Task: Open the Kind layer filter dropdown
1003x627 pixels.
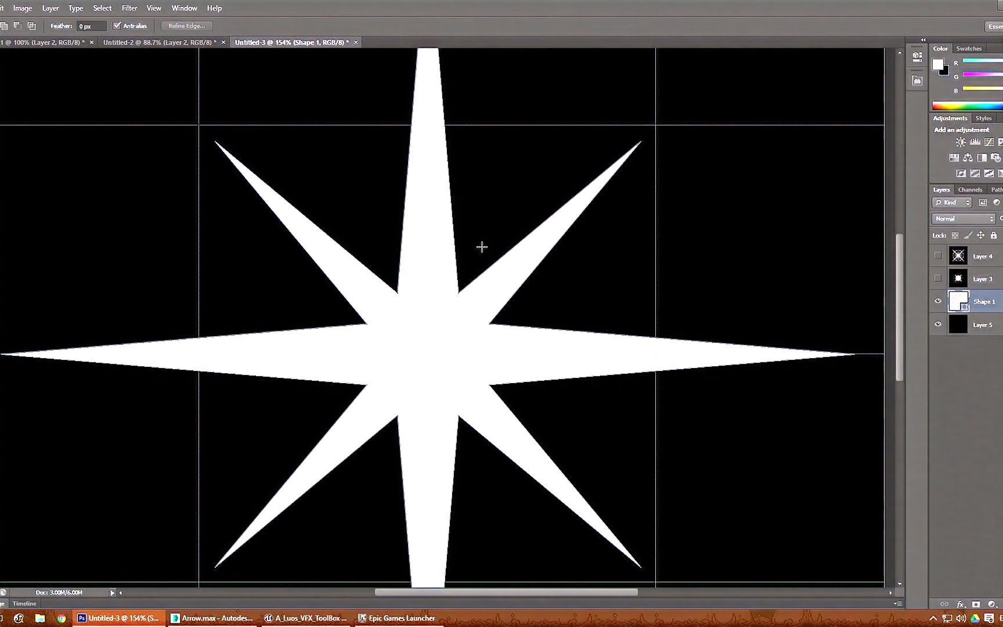Action: tap(952, 202)
